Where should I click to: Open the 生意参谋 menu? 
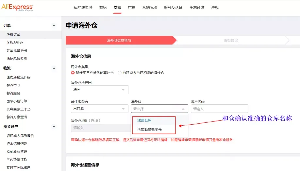(197, 7)
